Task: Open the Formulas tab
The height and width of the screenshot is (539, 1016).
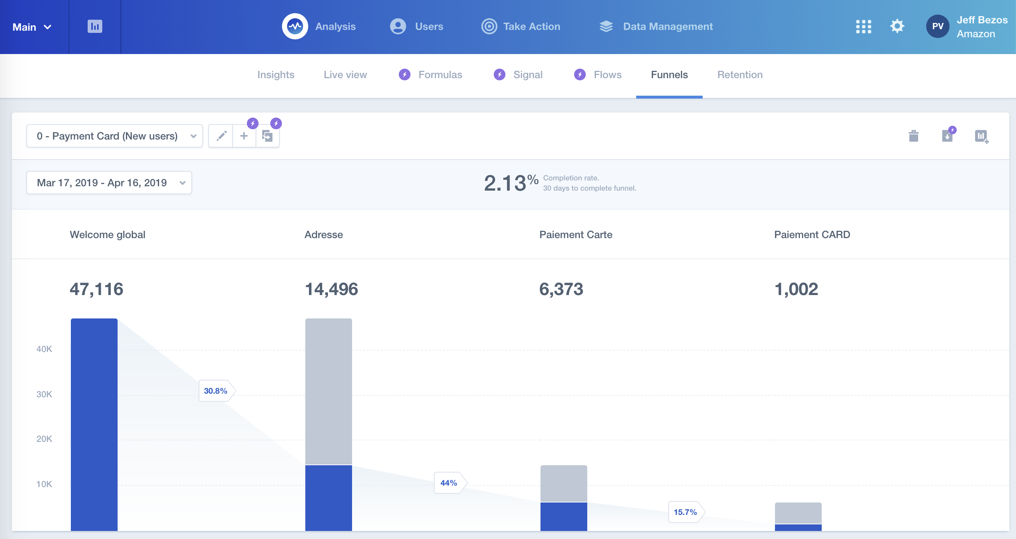Action: tap(440, 74)
